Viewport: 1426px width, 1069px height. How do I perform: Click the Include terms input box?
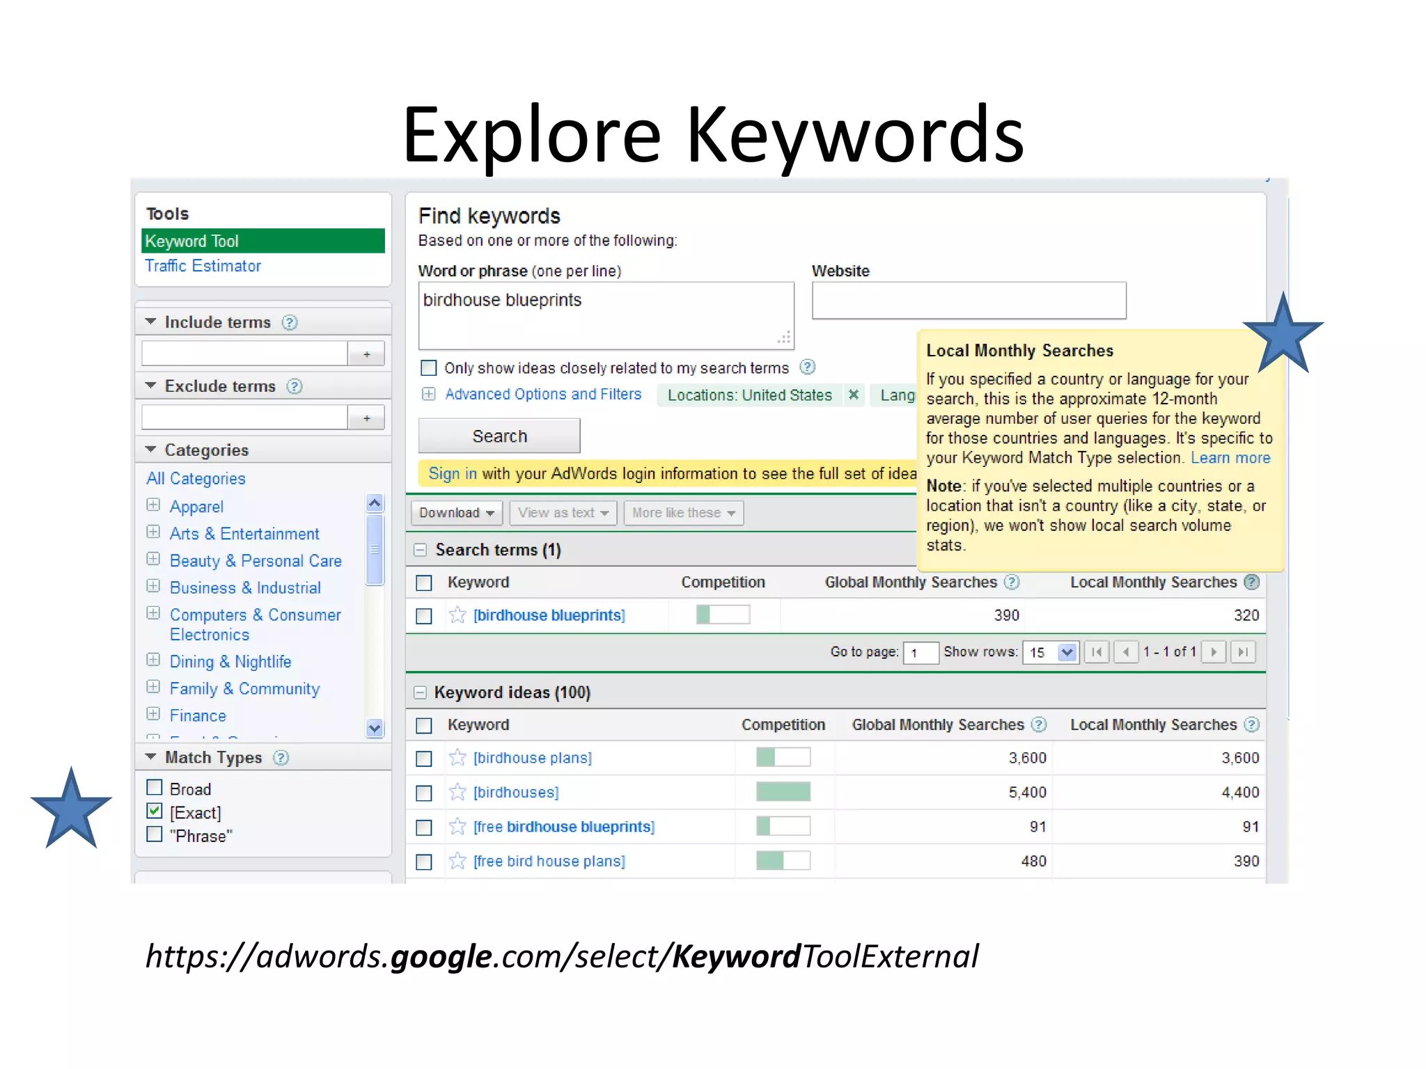click(x=244, y=354)
